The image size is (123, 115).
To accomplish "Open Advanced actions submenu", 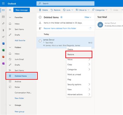I will (79, 95).
